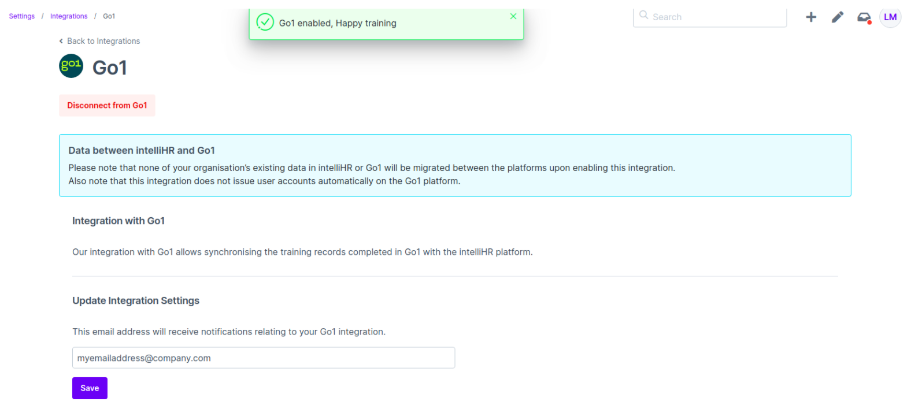Click the magnifier icon in search box
Screen dimensions: 911x409
[643, 16]
